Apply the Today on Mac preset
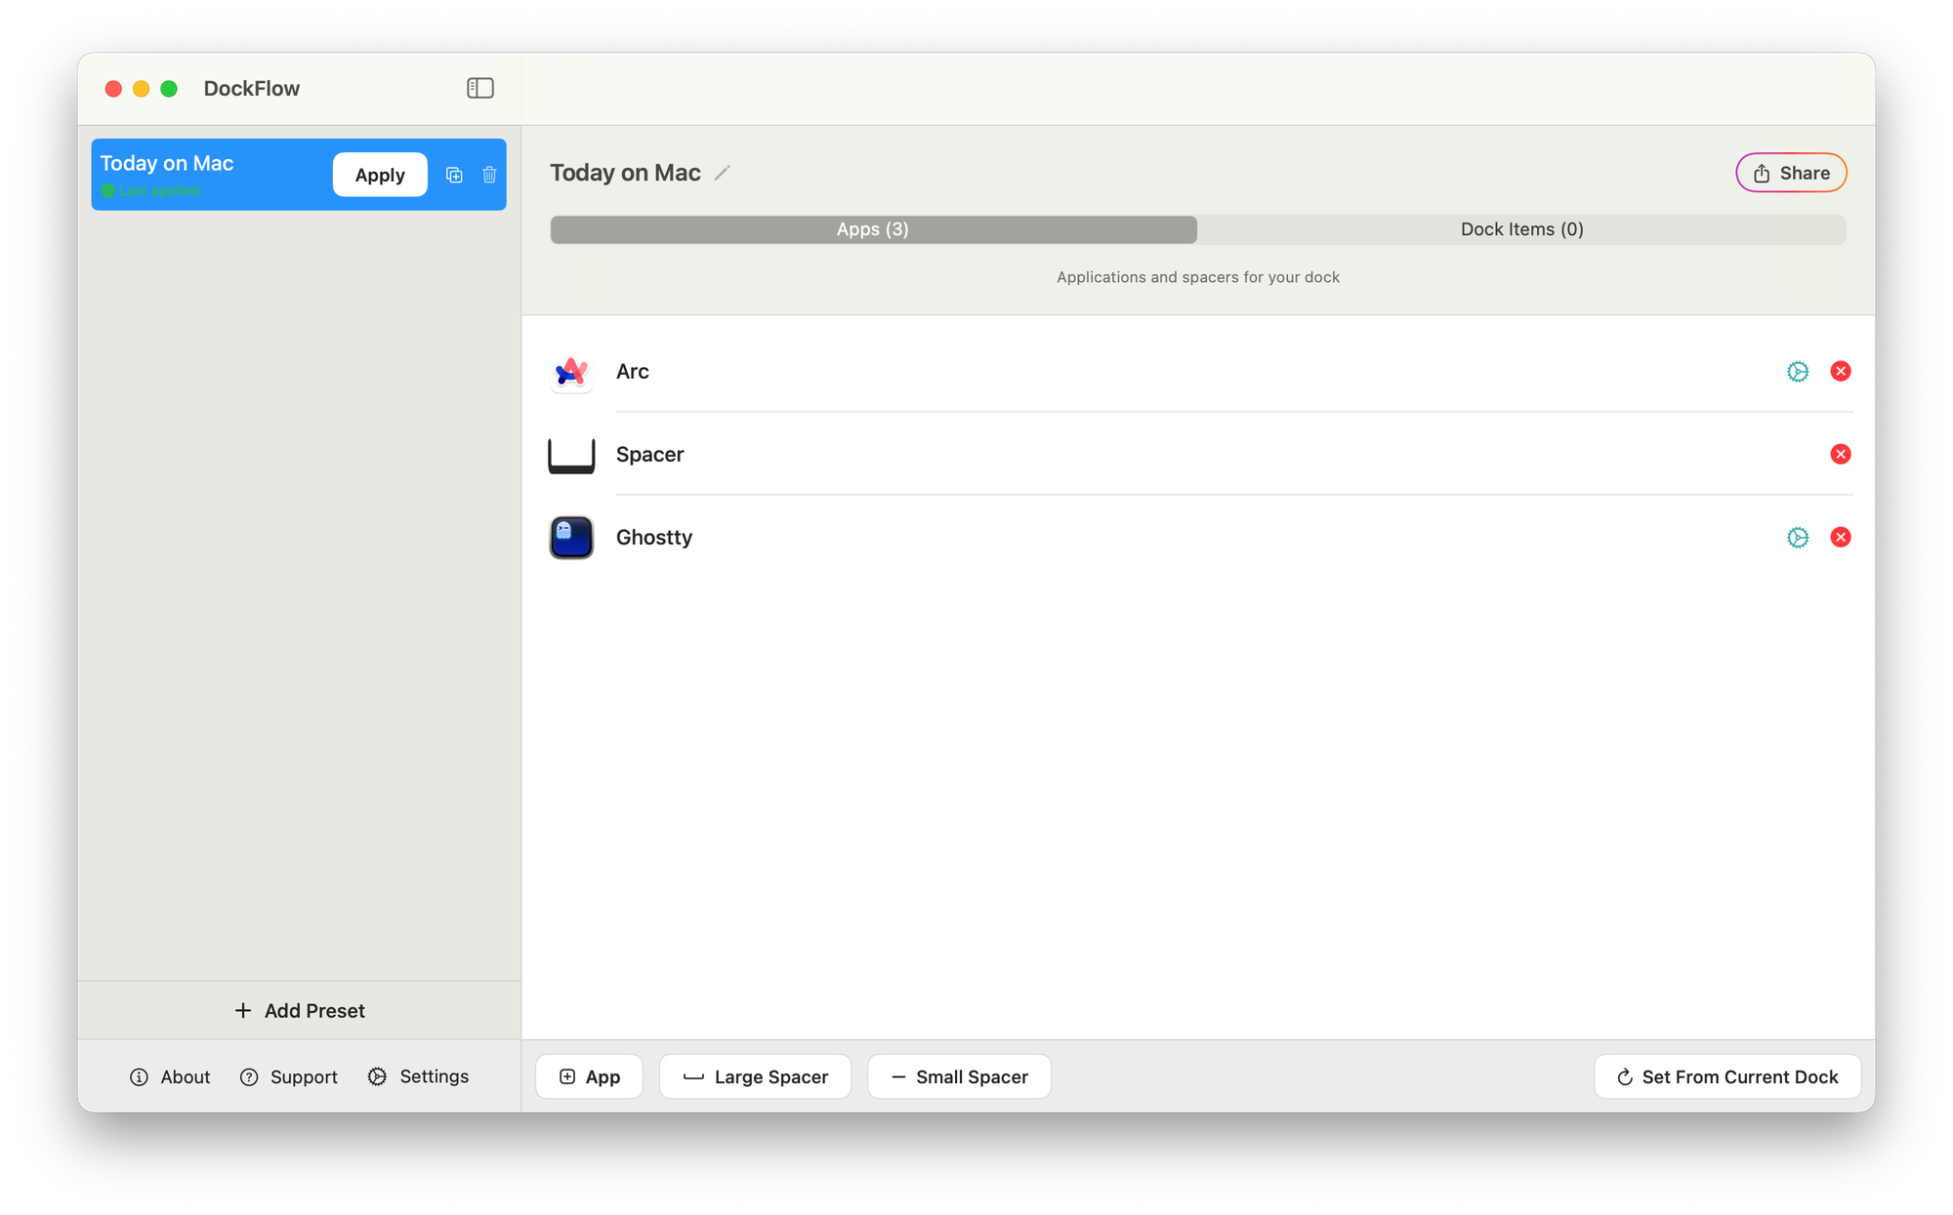The image size is (1953, 1215). pos(380,175)
